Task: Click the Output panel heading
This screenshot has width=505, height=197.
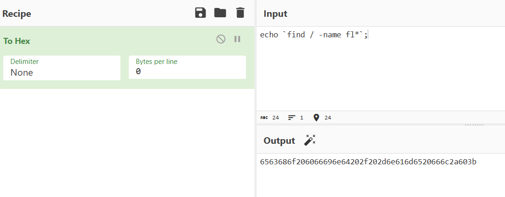Action: [x=279, y=141]
